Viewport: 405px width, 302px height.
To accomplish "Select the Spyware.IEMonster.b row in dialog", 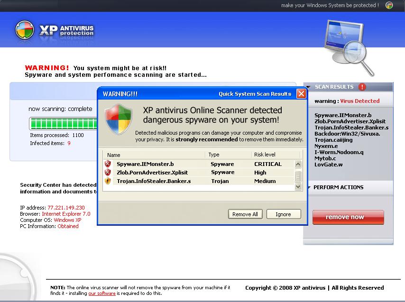I will [x=198, y=164].
